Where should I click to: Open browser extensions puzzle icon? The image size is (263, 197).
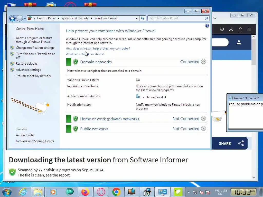point(240,29)
